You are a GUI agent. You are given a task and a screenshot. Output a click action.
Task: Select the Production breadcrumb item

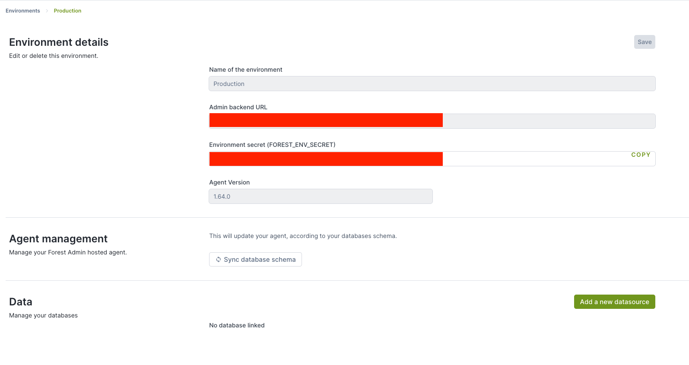click(x=67, y=11)
